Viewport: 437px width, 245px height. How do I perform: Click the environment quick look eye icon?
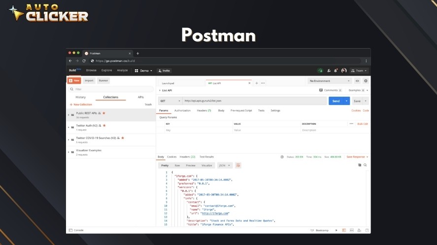[357, 81]
